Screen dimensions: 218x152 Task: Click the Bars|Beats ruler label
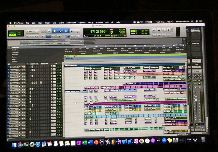point(15,47)
